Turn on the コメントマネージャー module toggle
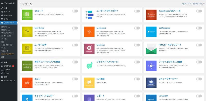 199,79
